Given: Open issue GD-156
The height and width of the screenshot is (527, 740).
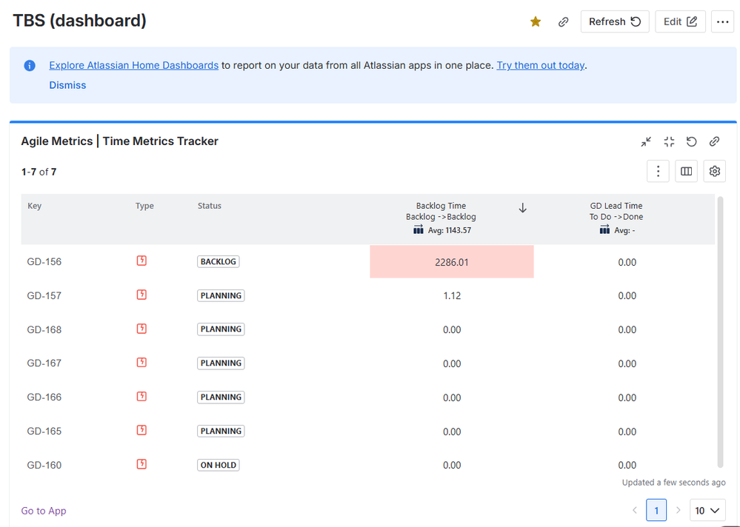Looking at the screenshot, I should pos(44,262).
